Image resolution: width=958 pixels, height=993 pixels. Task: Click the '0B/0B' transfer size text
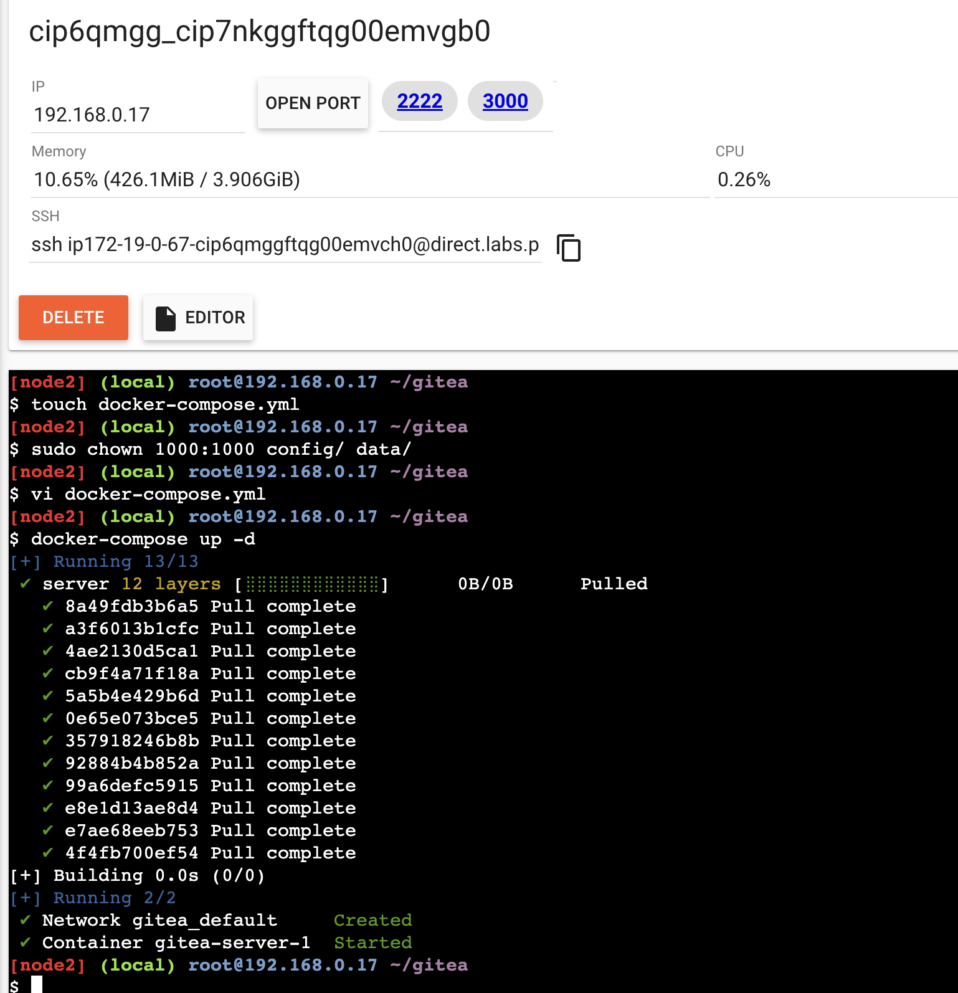point(485,584)
